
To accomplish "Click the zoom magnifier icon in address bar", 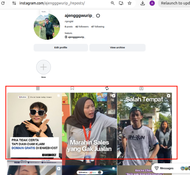I will coord(112,3).
